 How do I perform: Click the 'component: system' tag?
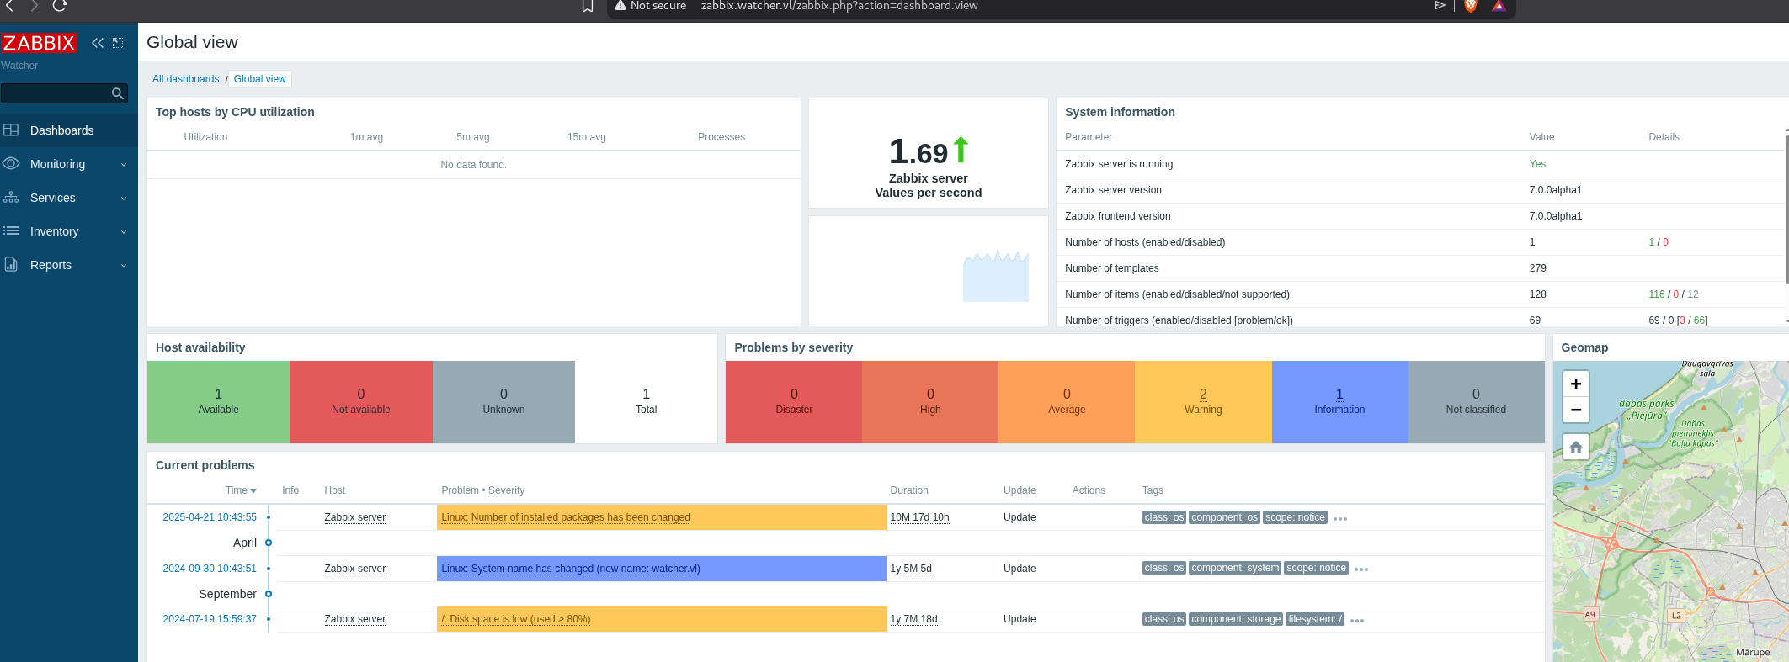coord(1235,568)
